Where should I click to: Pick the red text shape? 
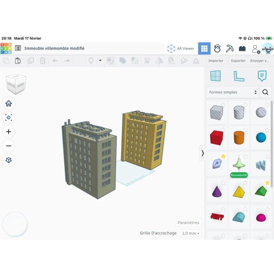coord(217,217)
